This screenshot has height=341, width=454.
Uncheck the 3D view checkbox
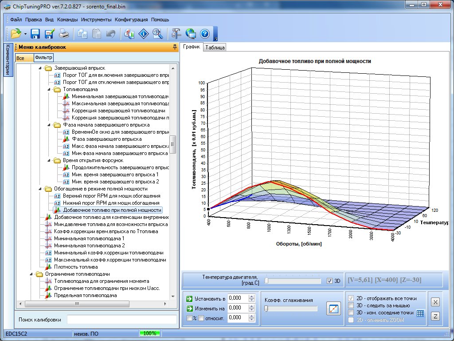pyautogui.click(x=329, y=281)
